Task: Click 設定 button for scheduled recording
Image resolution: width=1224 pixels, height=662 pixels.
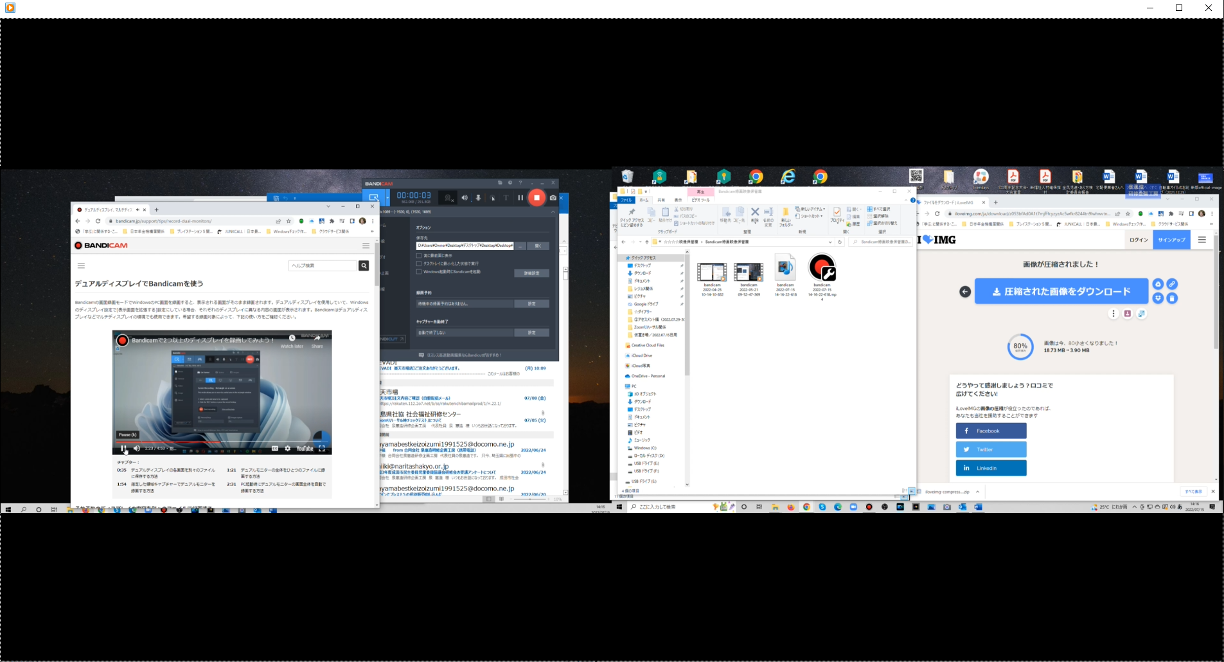Action: [531, 303]
